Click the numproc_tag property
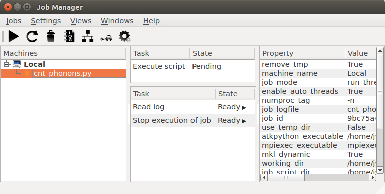The height and width of the screenshot is (194, 385). tap(286, 100)
